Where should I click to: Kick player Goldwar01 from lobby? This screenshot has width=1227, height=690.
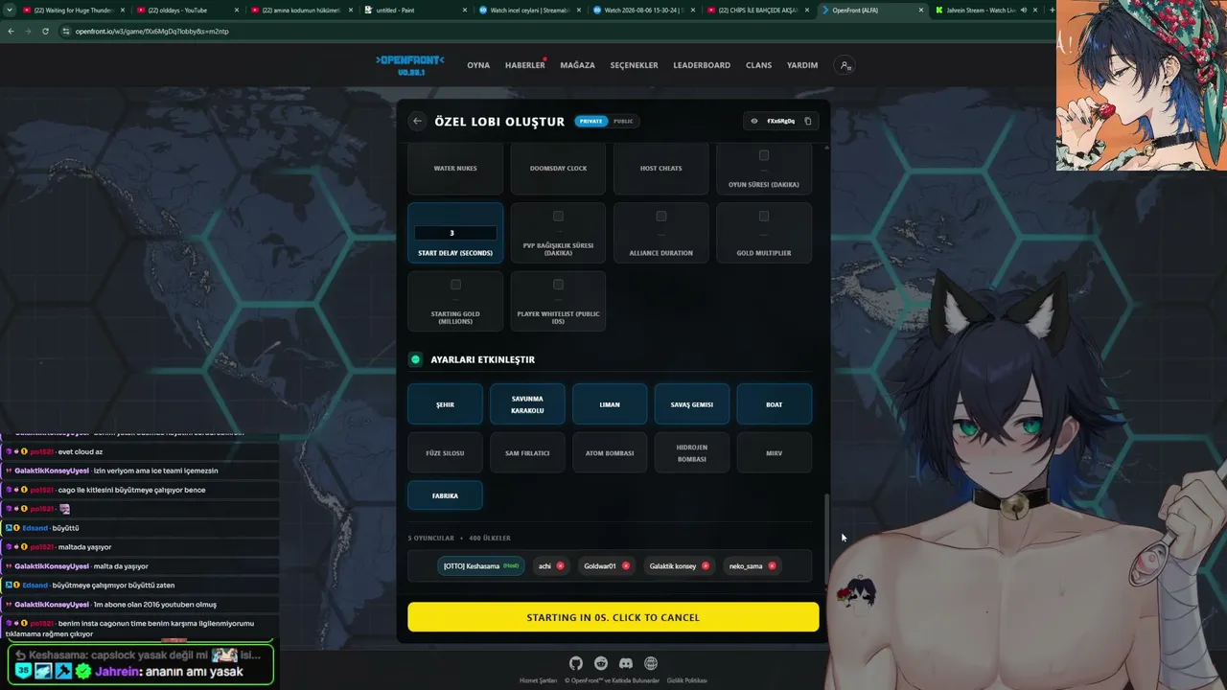tap(626, 565)
